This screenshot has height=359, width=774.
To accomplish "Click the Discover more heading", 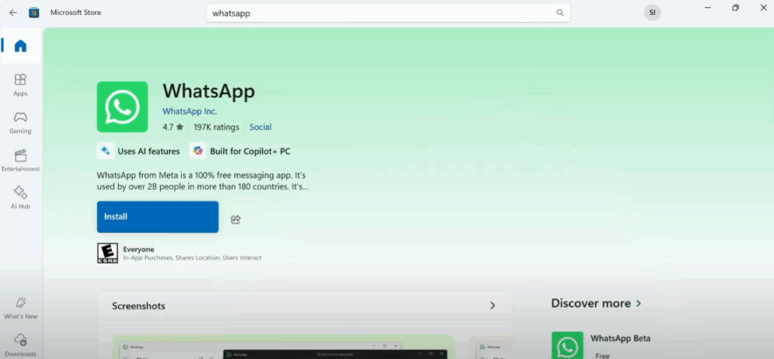I will [x=591, y=303].
